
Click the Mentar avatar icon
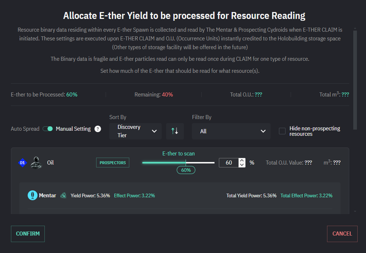coord(33,195)
